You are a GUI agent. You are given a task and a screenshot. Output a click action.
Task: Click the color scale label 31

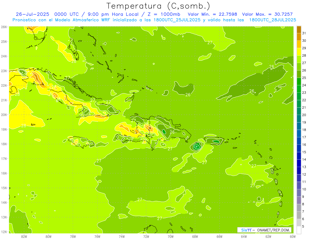pos(304,33)
